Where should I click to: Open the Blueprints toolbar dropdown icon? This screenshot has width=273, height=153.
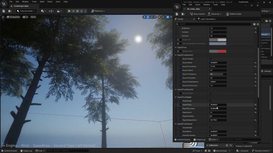click(51, 11)
